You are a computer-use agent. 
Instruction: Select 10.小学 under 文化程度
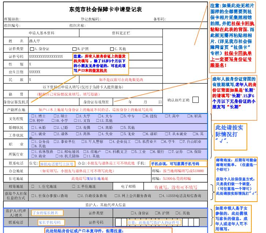tap(53, 121)
